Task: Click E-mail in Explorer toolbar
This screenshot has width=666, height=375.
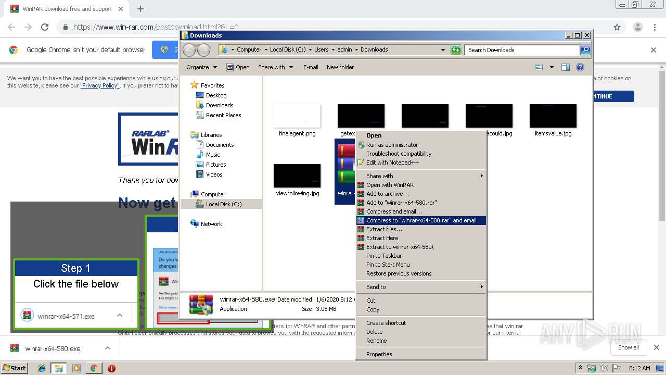Action: pos(311,67)
